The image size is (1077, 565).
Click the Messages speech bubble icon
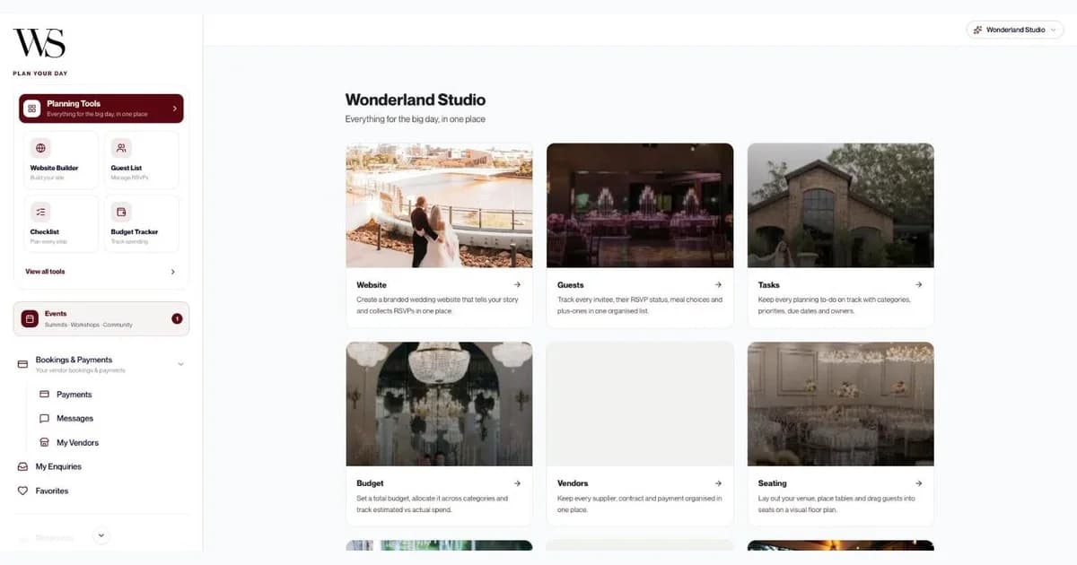tap(45, 419)
